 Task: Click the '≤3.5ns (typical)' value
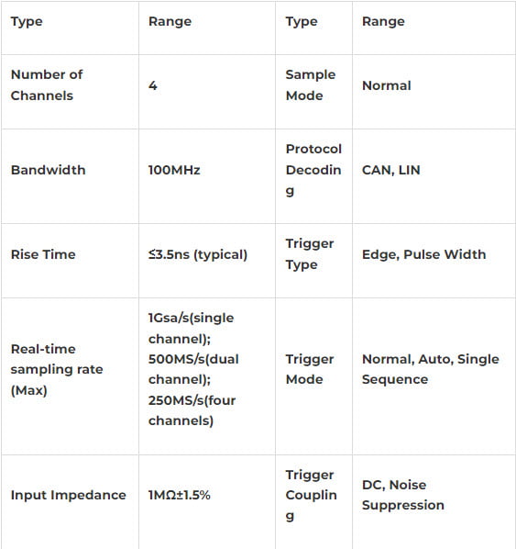coord(198,254)
